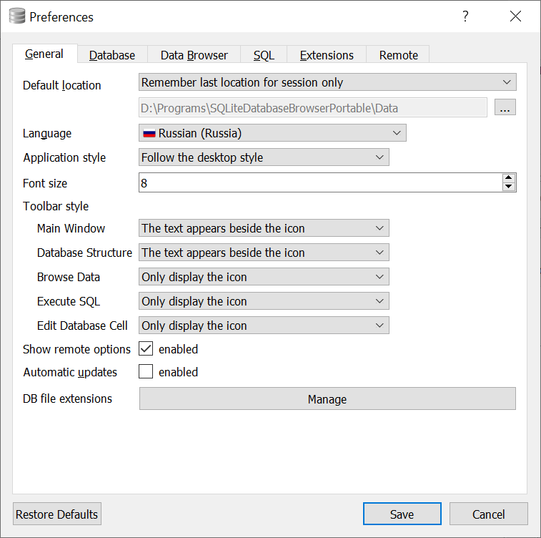541x538 pixels.
Task: Open the Execute SQL toolbar style dropdown
Action: [264, 301]
